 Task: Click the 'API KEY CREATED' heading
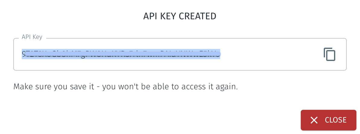[180, 16]
